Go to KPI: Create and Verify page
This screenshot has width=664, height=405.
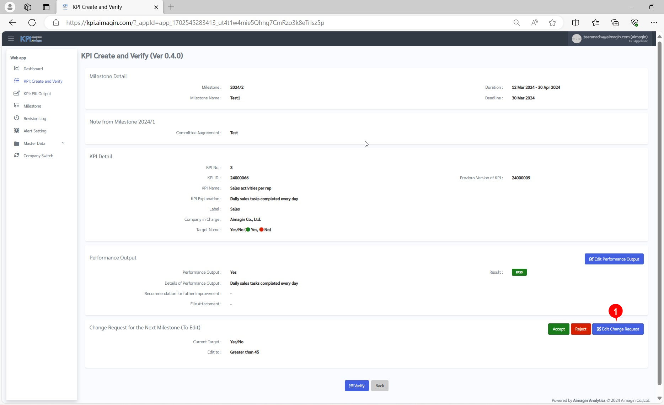(43, 81)
